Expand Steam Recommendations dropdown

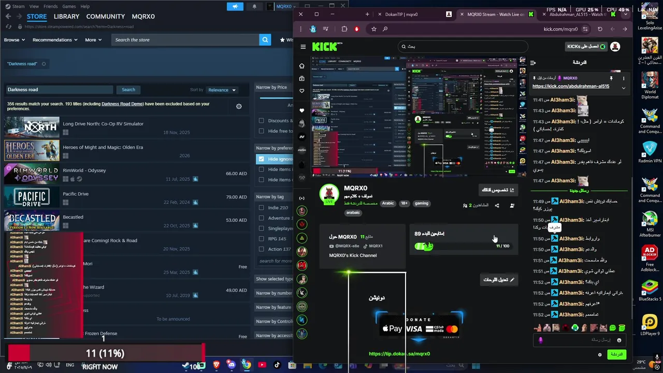click(x=55, y=40)
